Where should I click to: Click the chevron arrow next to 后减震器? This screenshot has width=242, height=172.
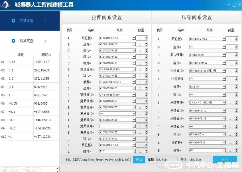(x=45, y=41)
